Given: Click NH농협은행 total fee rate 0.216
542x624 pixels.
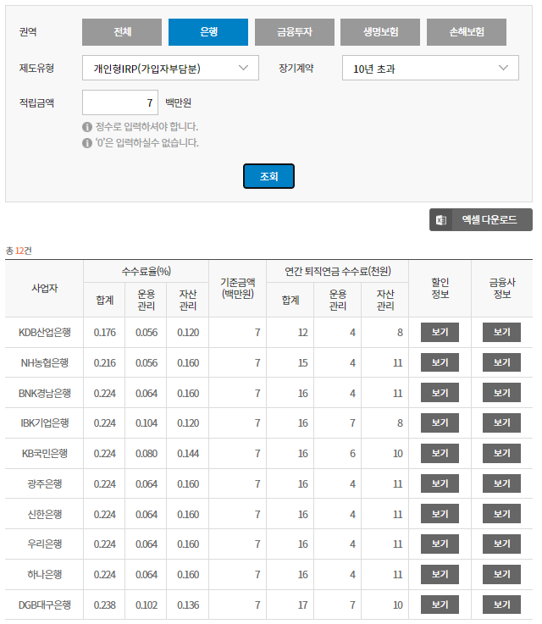Looking at the screenshot, I should point(105,362).
